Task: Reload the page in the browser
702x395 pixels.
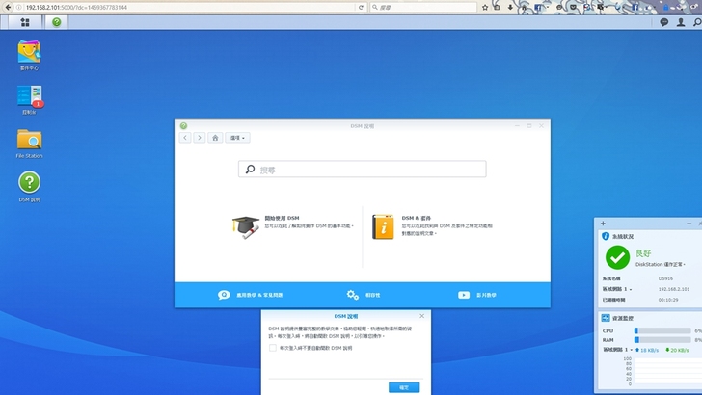Action: [361, 7]
